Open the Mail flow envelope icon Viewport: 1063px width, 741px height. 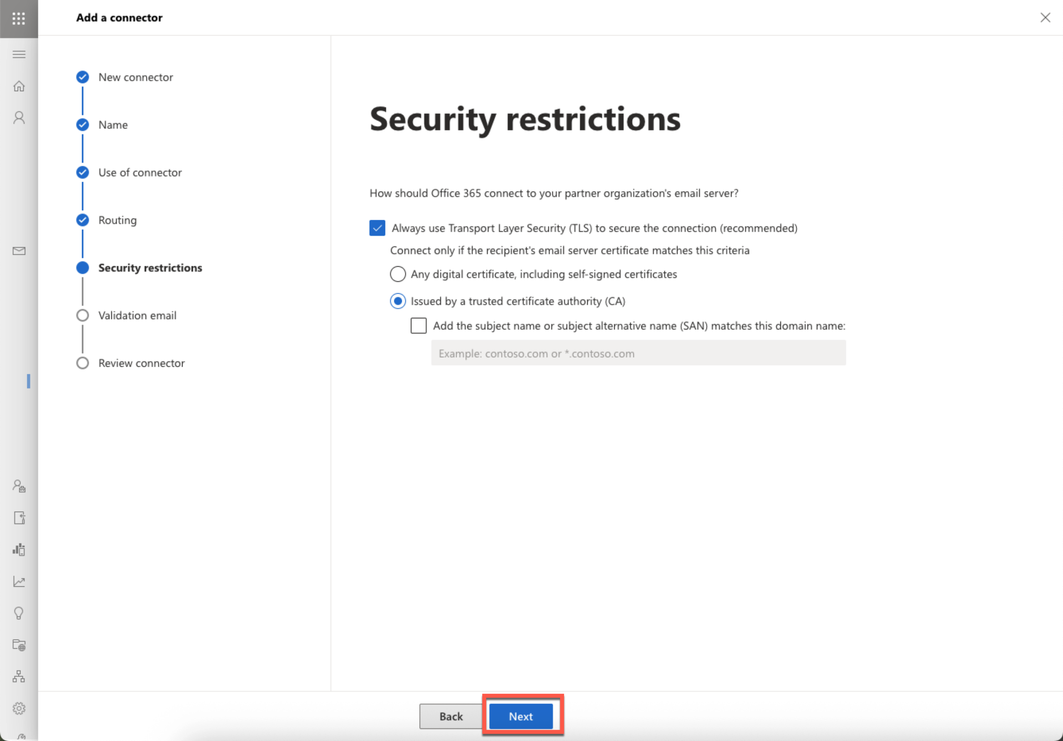(19, 251)
